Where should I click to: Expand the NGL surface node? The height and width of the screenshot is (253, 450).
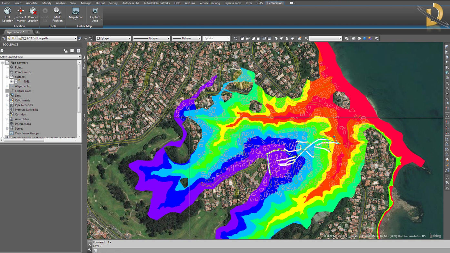pyautogui.click(x=12, y=82)
